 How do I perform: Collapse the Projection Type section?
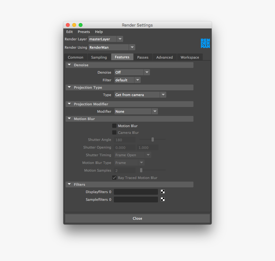coord(69,87)
